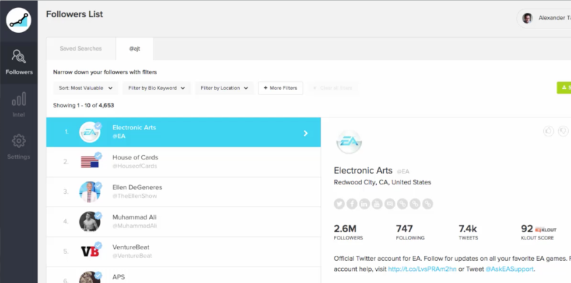Click House of Cards flag avatar
The image size is (571, 283).
[90, 162]
